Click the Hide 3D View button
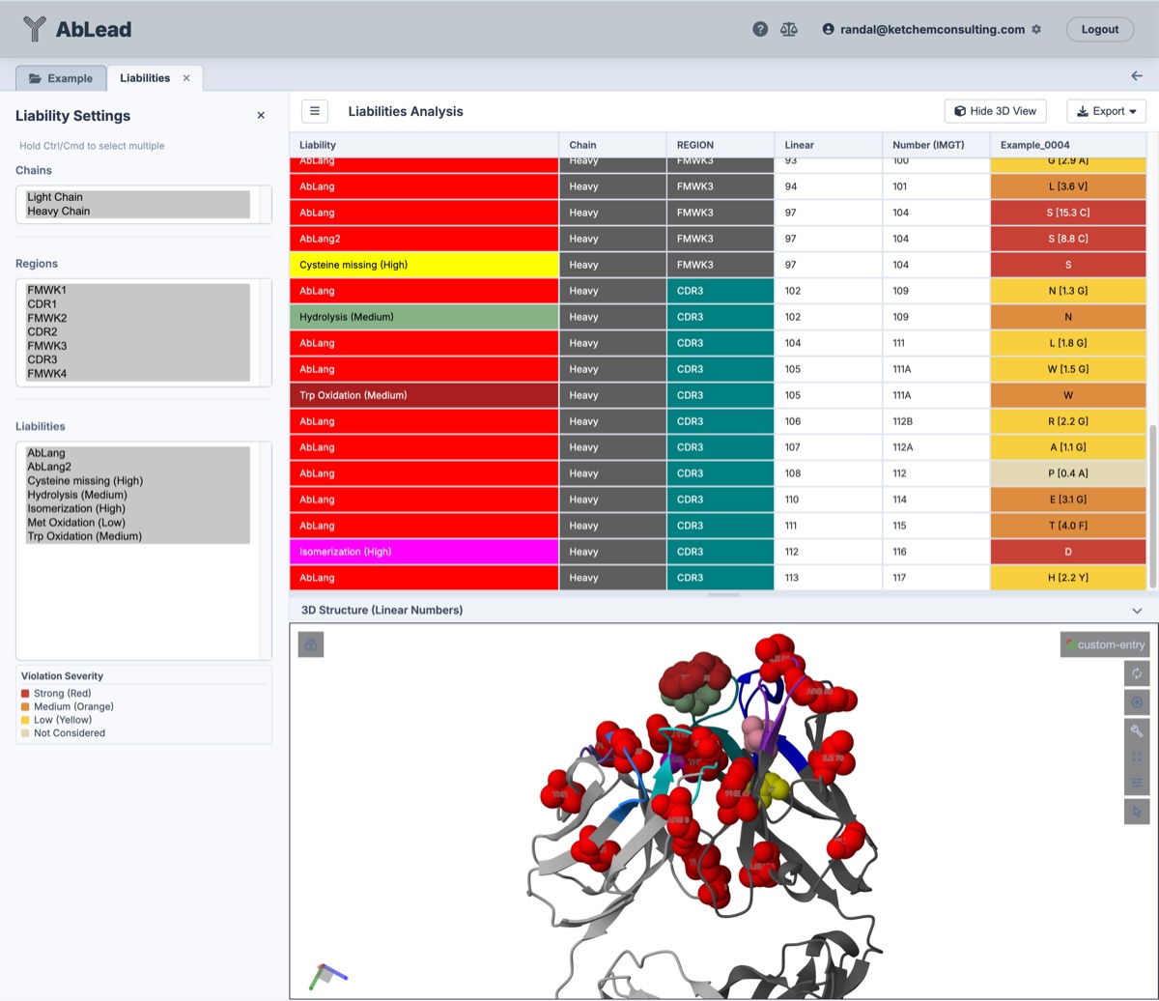 [x=995, y=111]
